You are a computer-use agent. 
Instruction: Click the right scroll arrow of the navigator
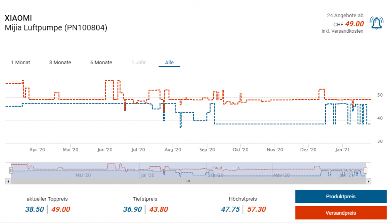coord(368,181)
